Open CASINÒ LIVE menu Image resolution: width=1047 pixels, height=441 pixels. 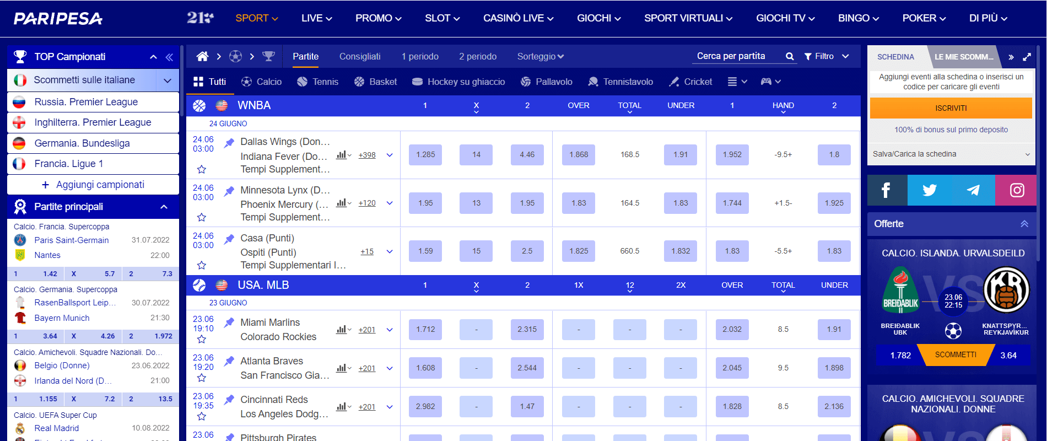click(518, 18)
